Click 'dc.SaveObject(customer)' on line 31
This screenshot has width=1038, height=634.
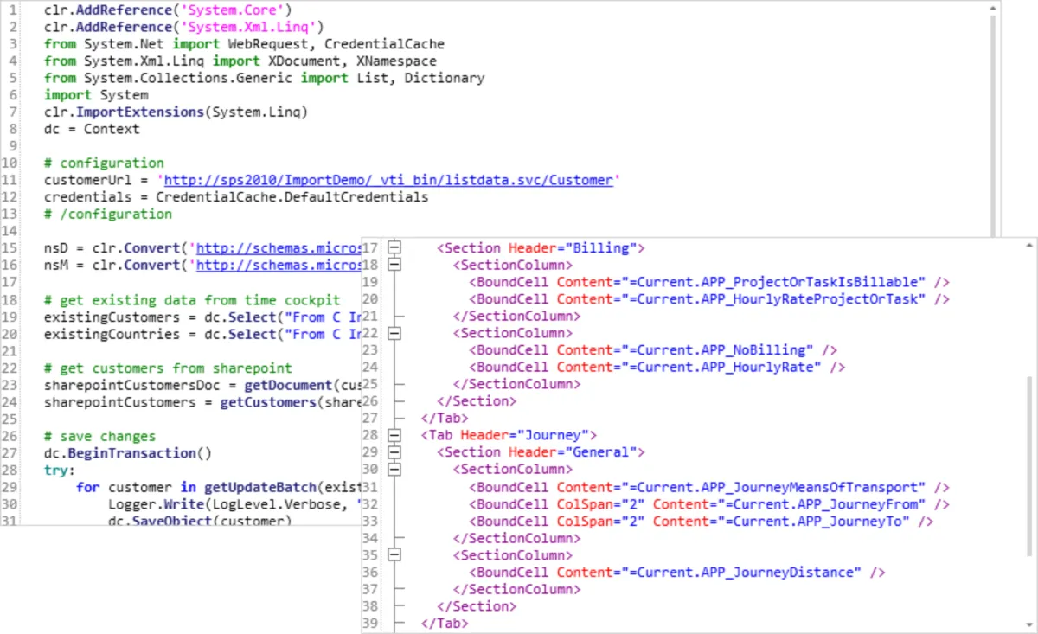(x=200, y=521)
